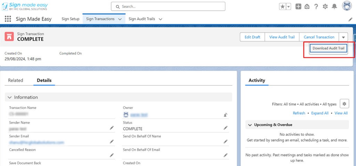356x166 pixels.
Task: Click the Change Owner icon
Action: [x=225, y=115]
